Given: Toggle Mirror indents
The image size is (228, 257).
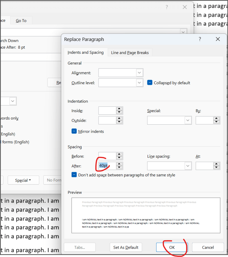Looking at the screenshot, I should [74, 131].
